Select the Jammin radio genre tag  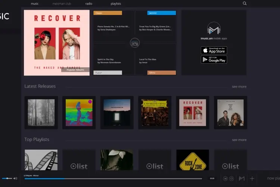tap(161, 13)
